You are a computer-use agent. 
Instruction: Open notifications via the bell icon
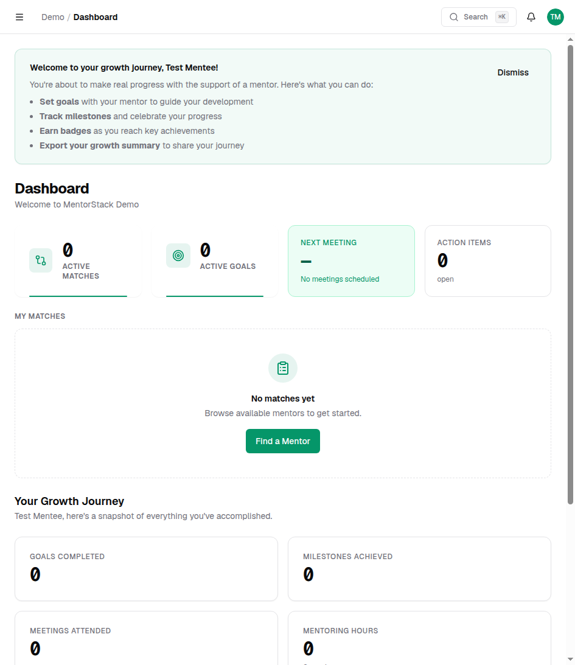[x=531, y=16]
